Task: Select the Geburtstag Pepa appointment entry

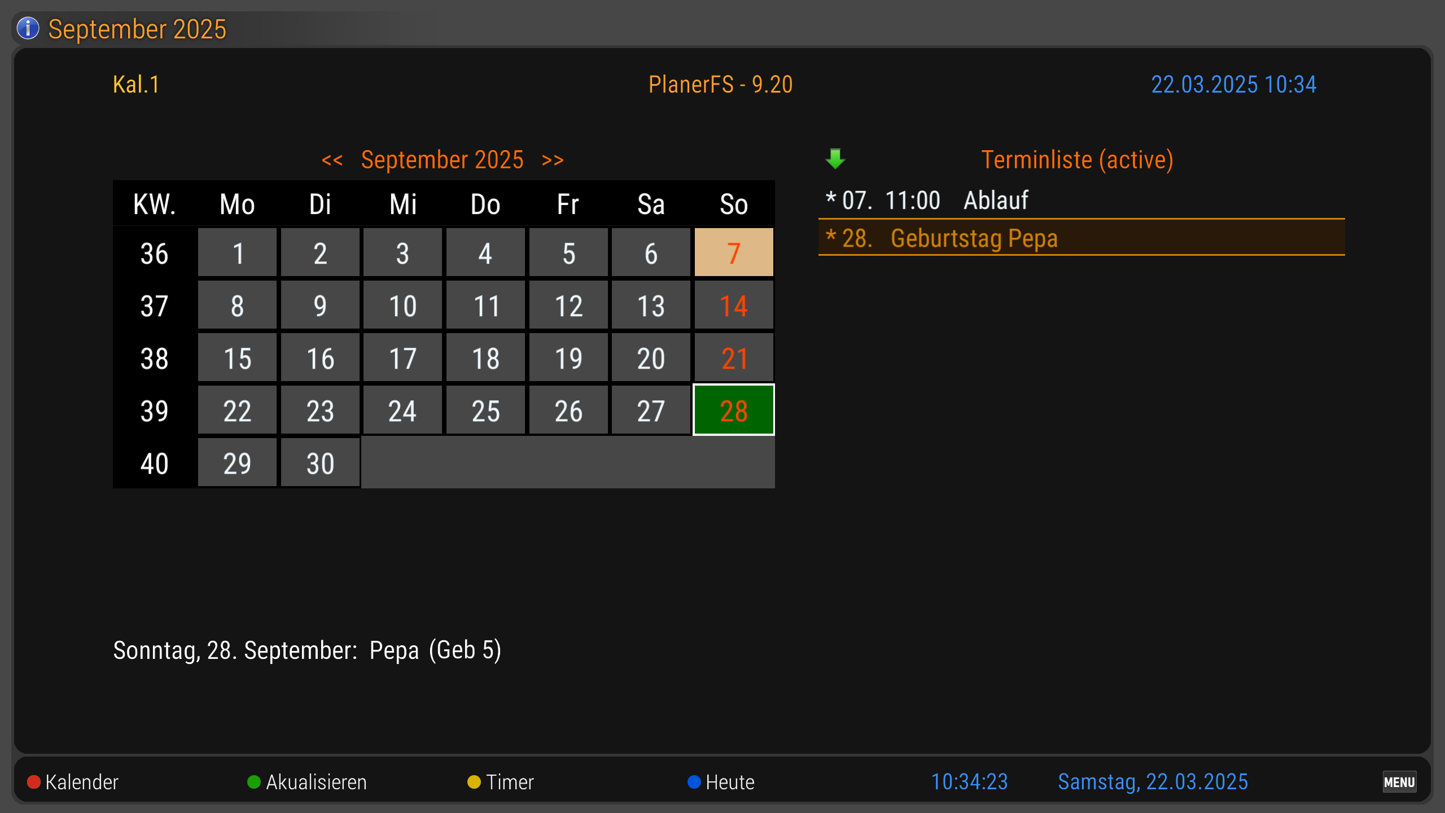Action: click(1081, 238)
